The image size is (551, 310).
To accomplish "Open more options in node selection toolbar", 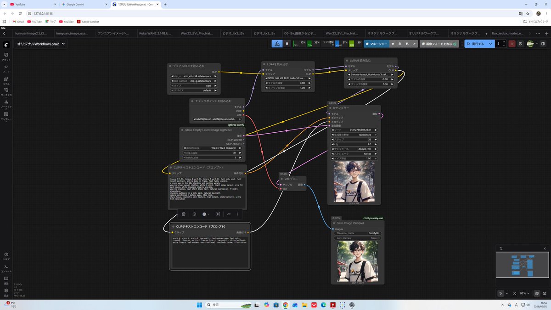I will (x=237, y=214).
